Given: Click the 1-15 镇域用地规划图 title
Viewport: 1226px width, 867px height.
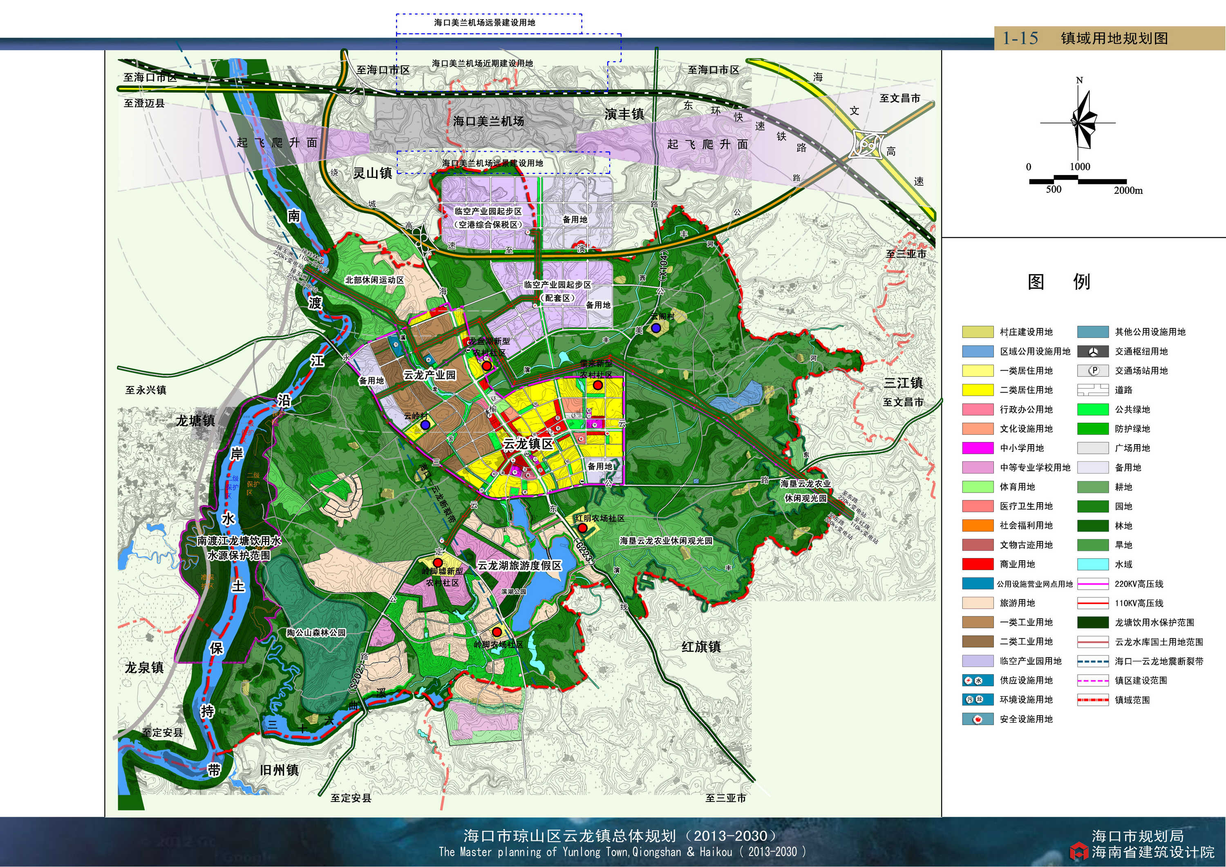Looking at the screenshot, I should (1085, 38).
